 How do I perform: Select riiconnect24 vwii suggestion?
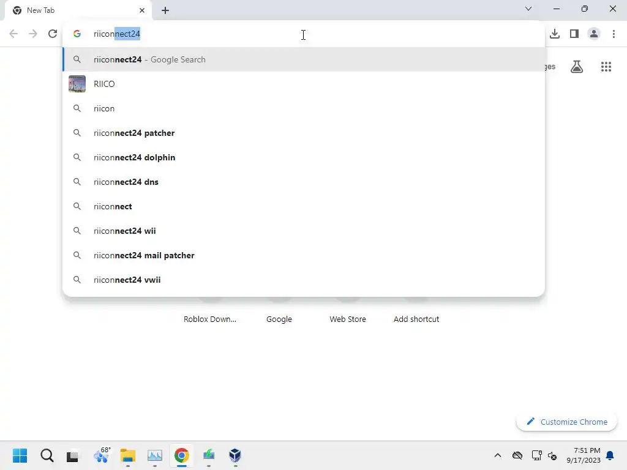click(x=304, y=280)
